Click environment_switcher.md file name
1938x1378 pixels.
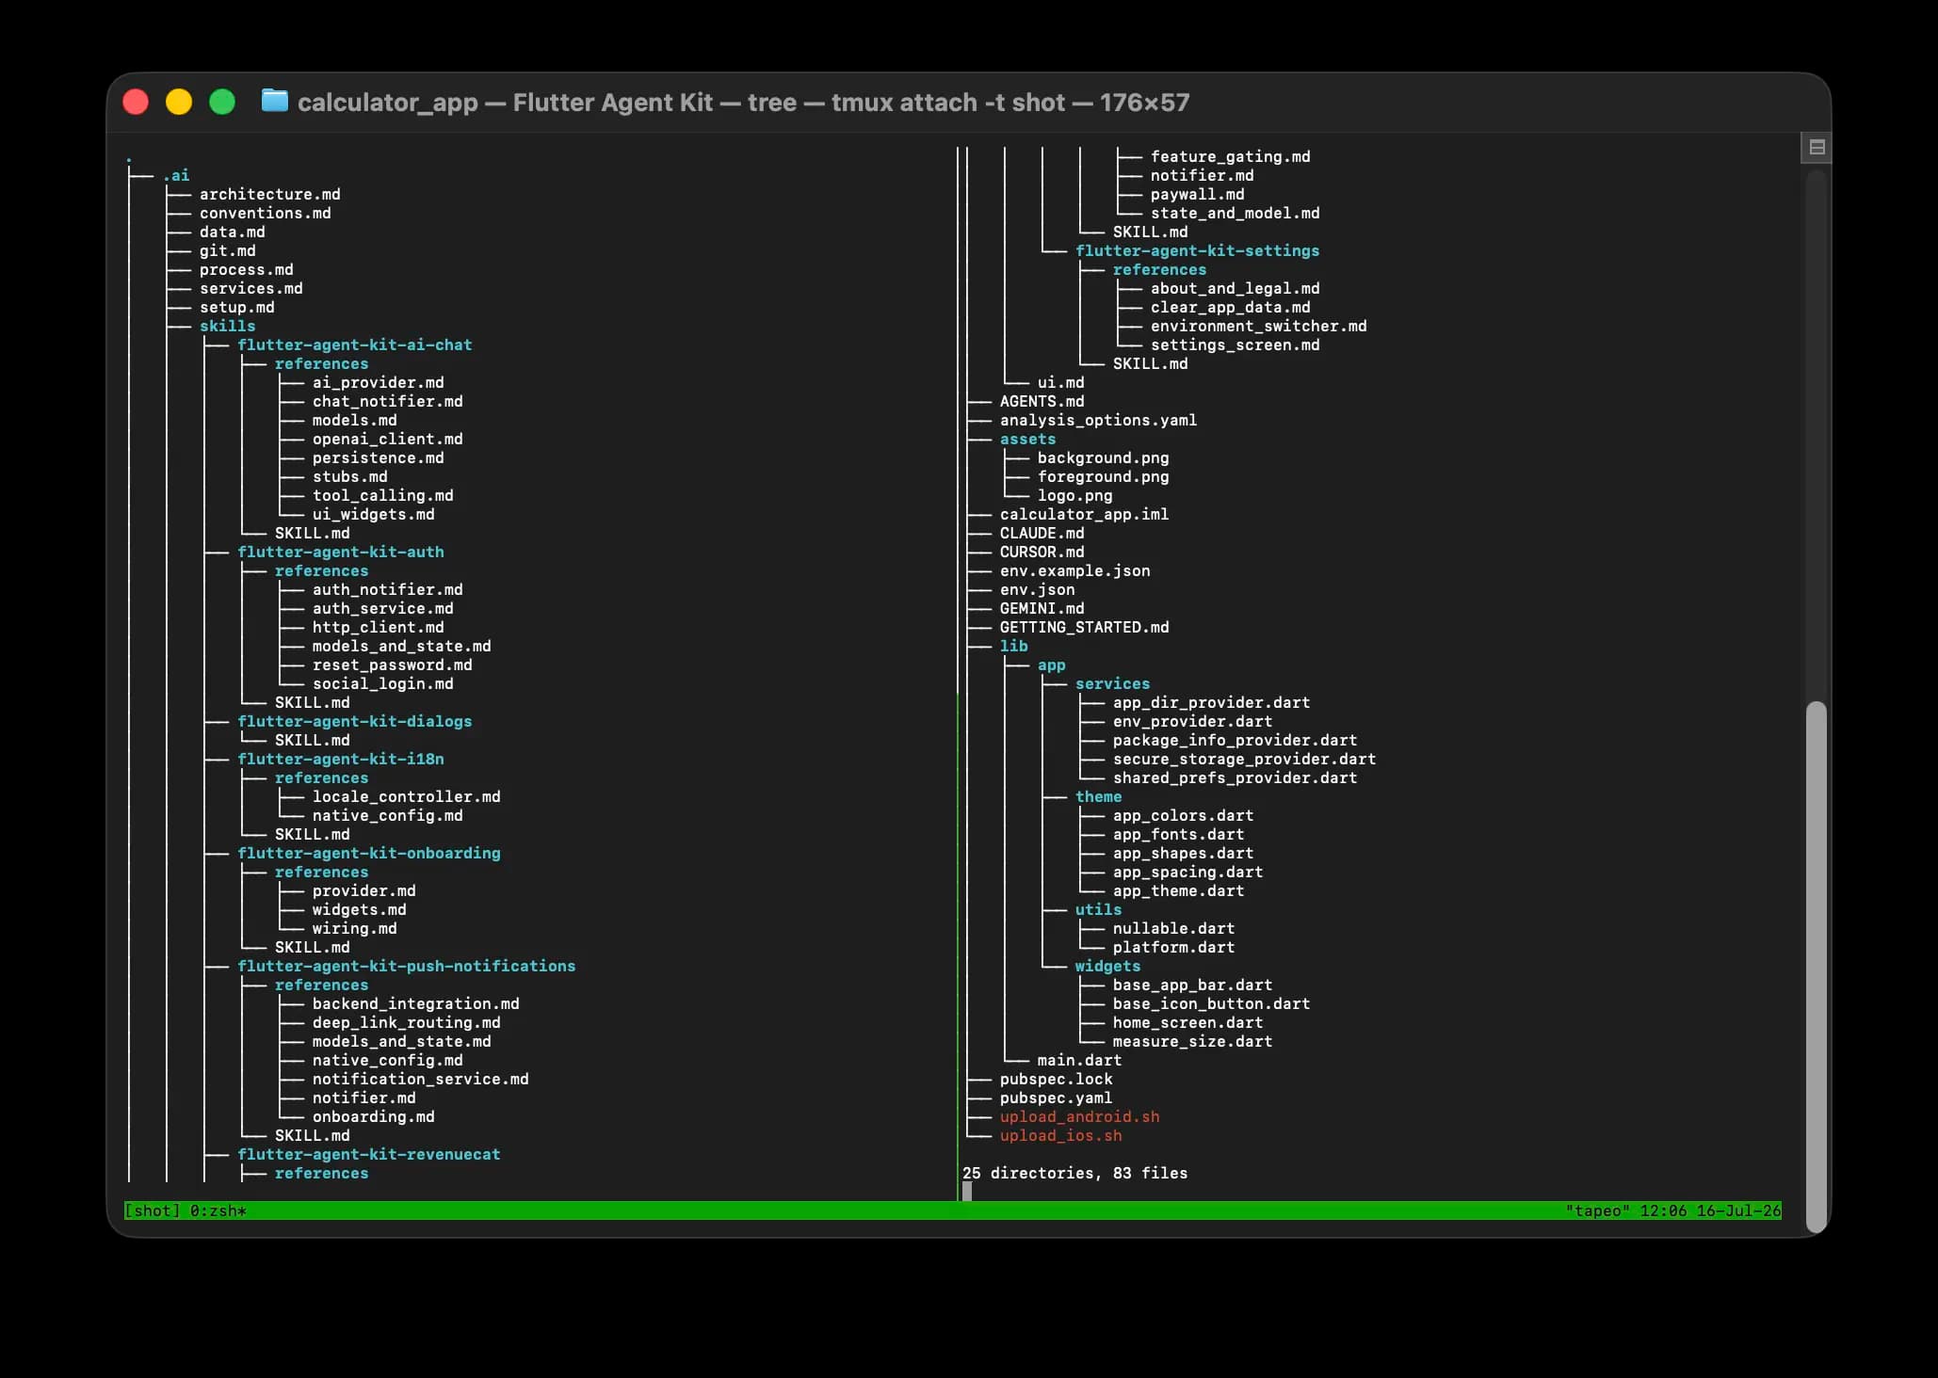pos(1259,326)
